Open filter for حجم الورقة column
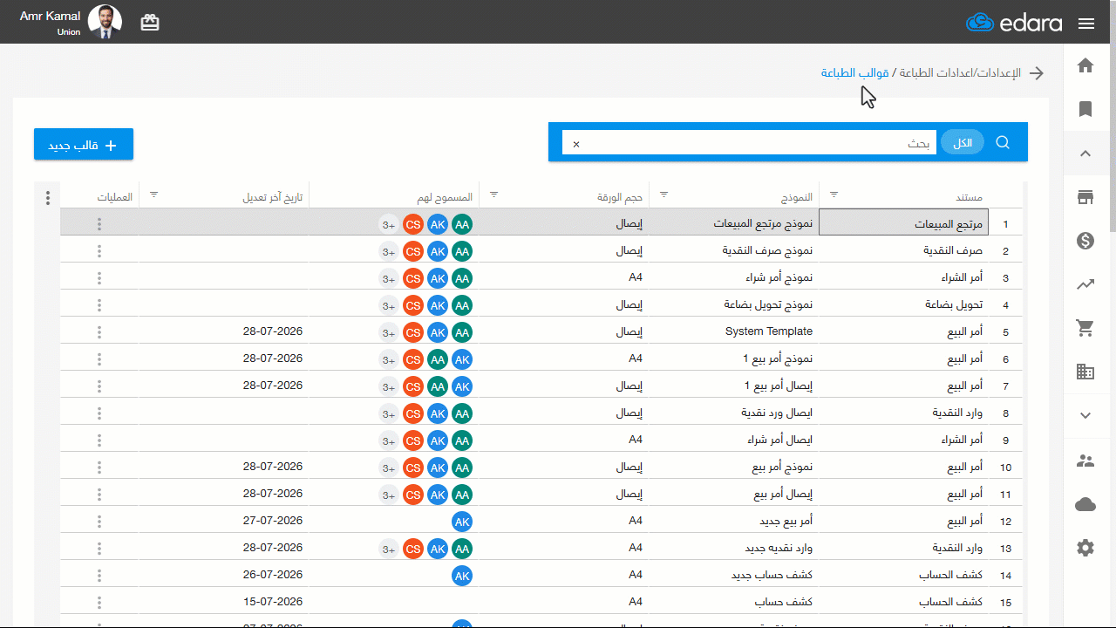The width and height of the screenshot is (1116, 628). [493, 195]
